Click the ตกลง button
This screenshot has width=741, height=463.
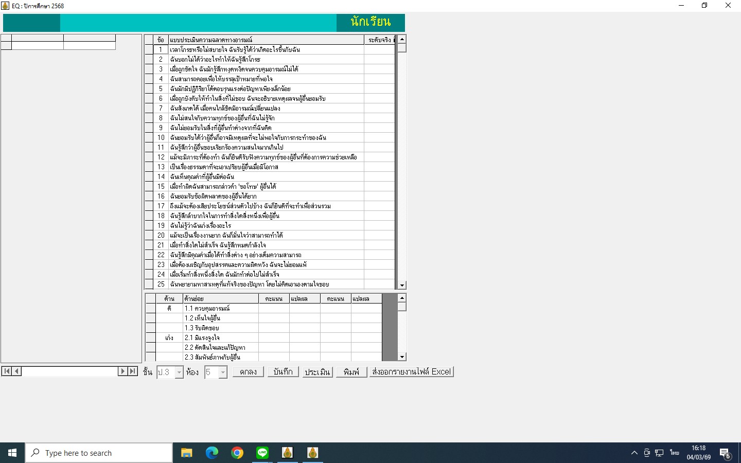click(248, 372)
